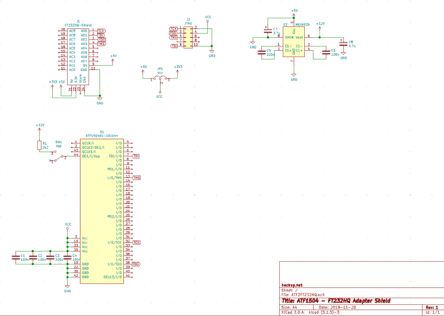This screenshot has width=444, height=316.
Task: Select the U2 MAX662A component body
Action: point(295,41)
